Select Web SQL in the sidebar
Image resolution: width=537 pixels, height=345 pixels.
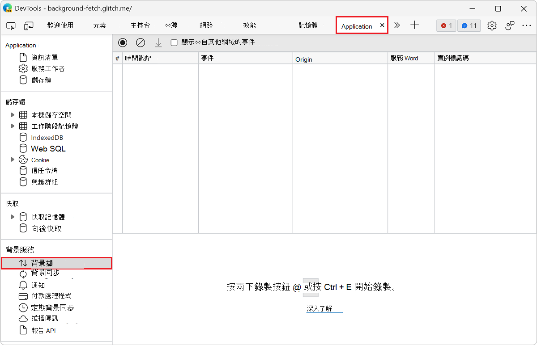pyautogui.click(x=48, y=148)
